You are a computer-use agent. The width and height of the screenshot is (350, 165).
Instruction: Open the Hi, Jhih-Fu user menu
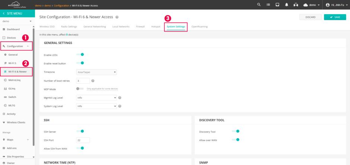(x=336, y=5)
